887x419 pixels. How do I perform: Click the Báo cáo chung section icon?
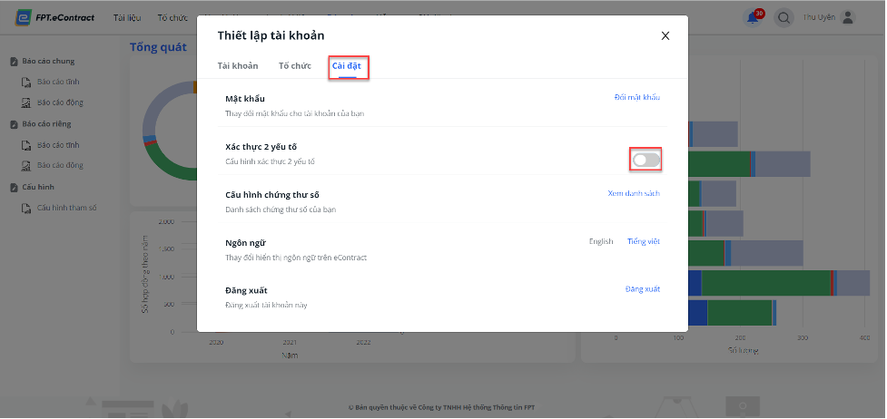[x=15, y=62]
